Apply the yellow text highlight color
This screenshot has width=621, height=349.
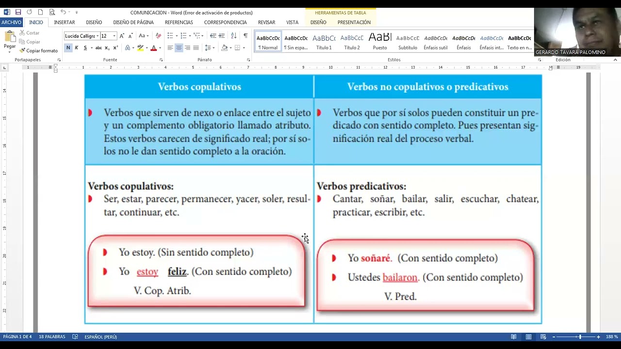[140, 48]
